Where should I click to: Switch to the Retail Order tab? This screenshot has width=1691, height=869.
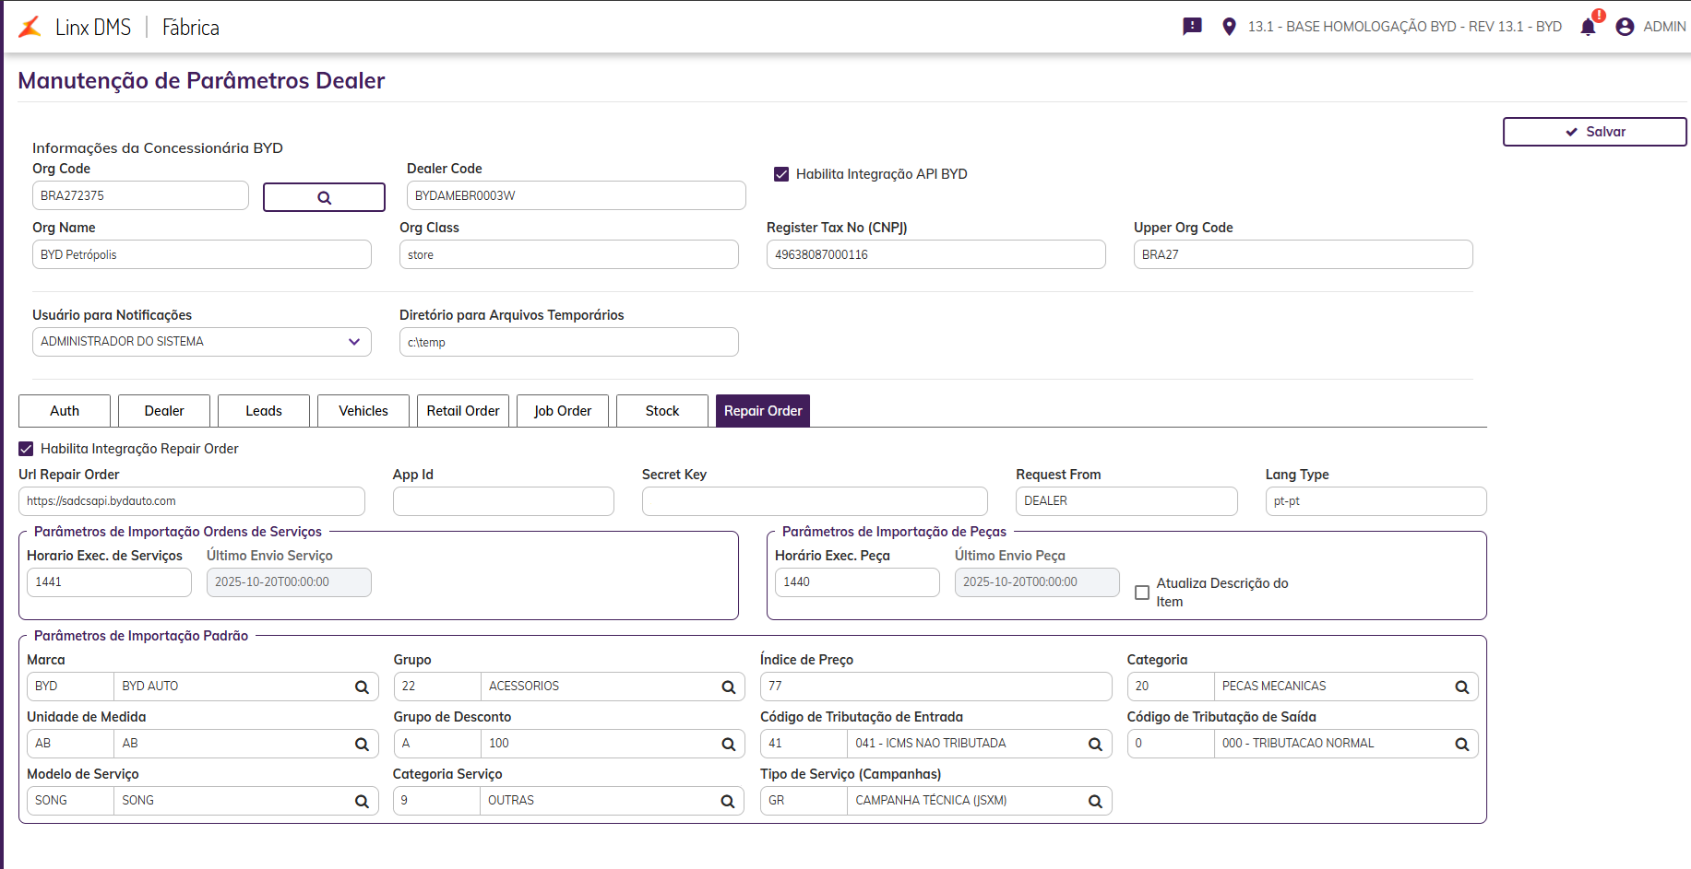coord(463,411)
